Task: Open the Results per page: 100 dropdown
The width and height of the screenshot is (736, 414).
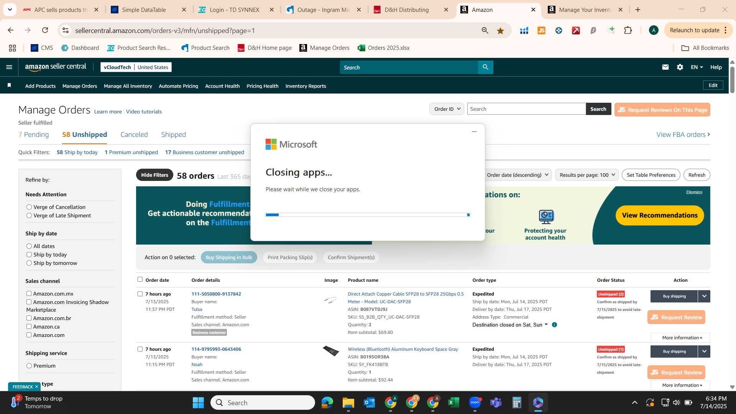Action: click(587, 175)
